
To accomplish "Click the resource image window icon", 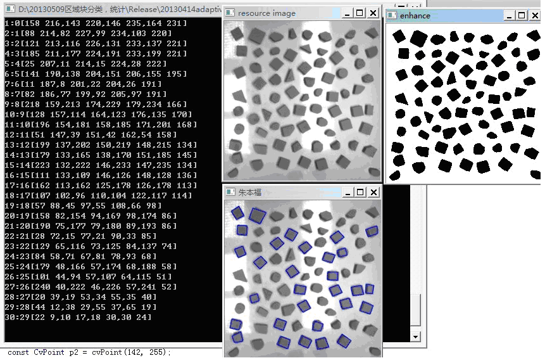I will click(x=230, y=13).
